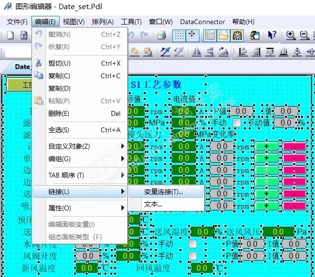Open the 视图(V) menu
315x277 pixels.
point(74,22)
